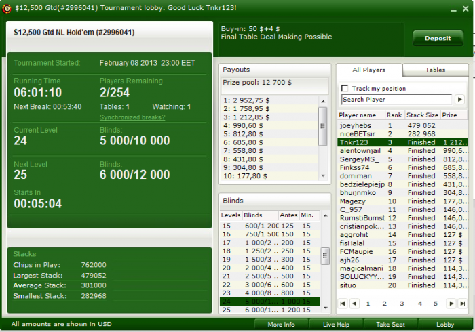Click the Min. column header

point(309,215)
